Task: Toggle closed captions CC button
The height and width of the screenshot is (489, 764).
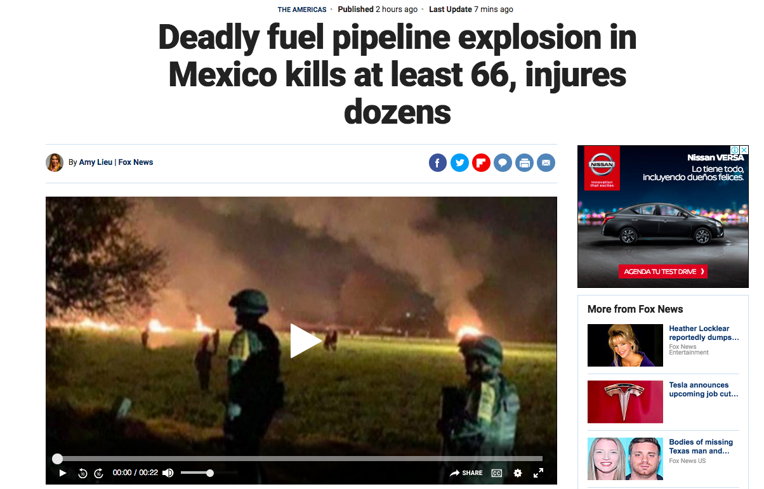Action: [497, 473]
